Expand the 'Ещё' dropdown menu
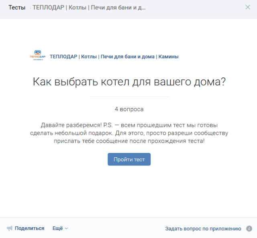Viewport: 257px width, 238px height. coord(60,228)
